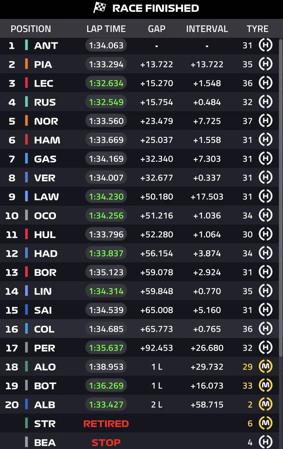Click ALB's medium tyre icon
The width and height of the screenshot is (283, 449).
[x=266, y=404]
